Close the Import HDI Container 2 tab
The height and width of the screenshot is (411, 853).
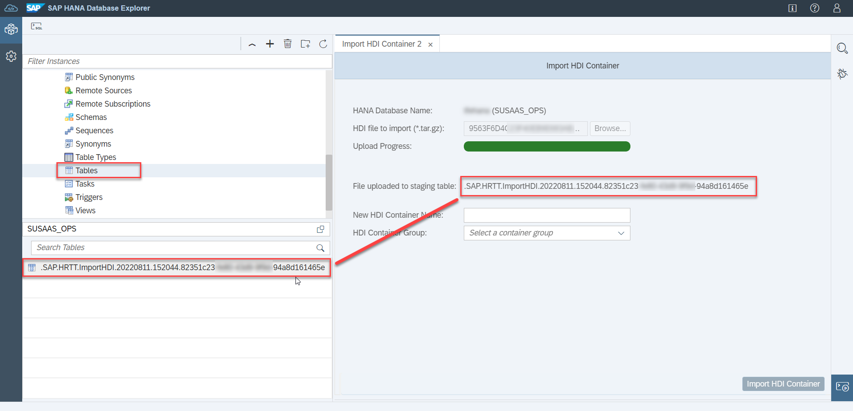point(430,44)
